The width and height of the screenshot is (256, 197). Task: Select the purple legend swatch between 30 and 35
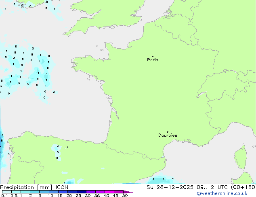91,192
